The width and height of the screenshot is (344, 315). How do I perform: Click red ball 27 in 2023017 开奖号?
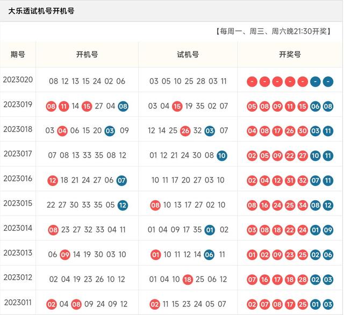[x=303, y=156]
